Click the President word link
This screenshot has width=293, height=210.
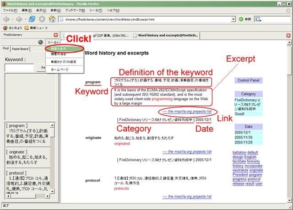click(240, 175)
